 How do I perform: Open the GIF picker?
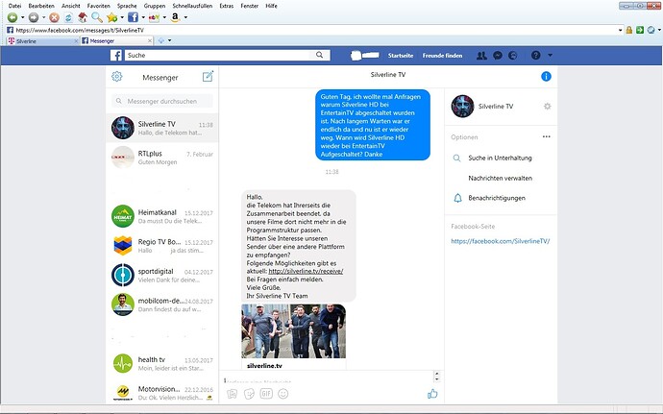point(266,394)
